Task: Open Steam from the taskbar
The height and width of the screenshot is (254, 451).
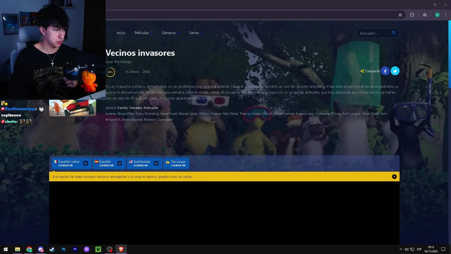Action: click(52, 249)
